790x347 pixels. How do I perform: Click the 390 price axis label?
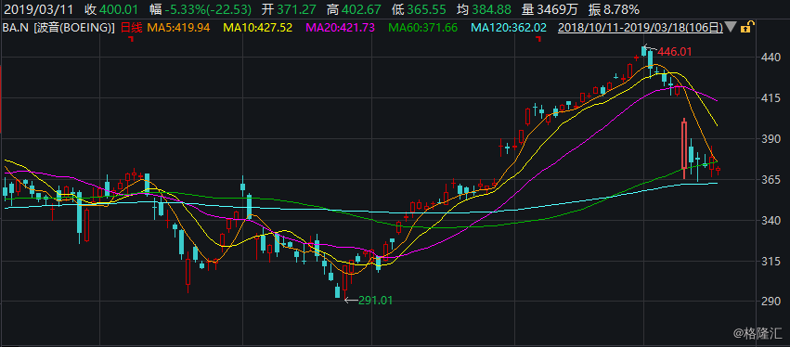click(x=771, y=138)
